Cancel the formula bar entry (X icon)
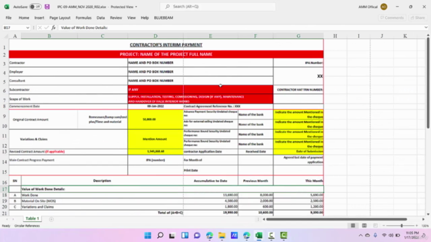Image resolution: width=431 pixels, height=242 pixels. 40,28
